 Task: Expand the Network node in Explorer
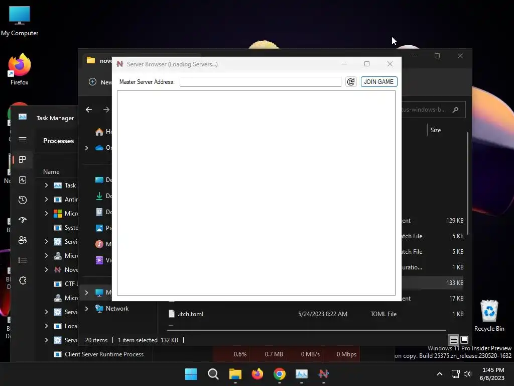[86, 309]
